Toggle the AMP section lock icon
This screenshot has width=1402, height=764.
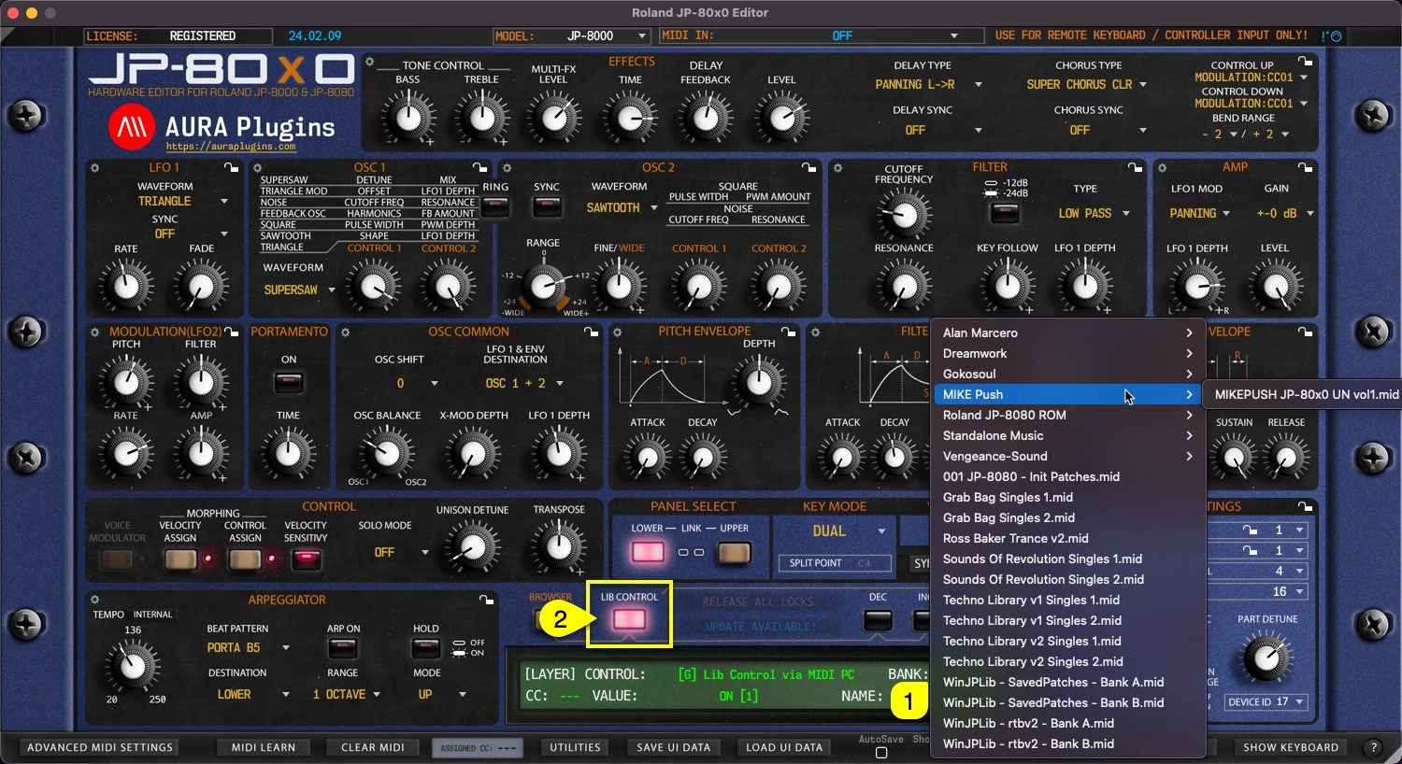[1305, 168]
